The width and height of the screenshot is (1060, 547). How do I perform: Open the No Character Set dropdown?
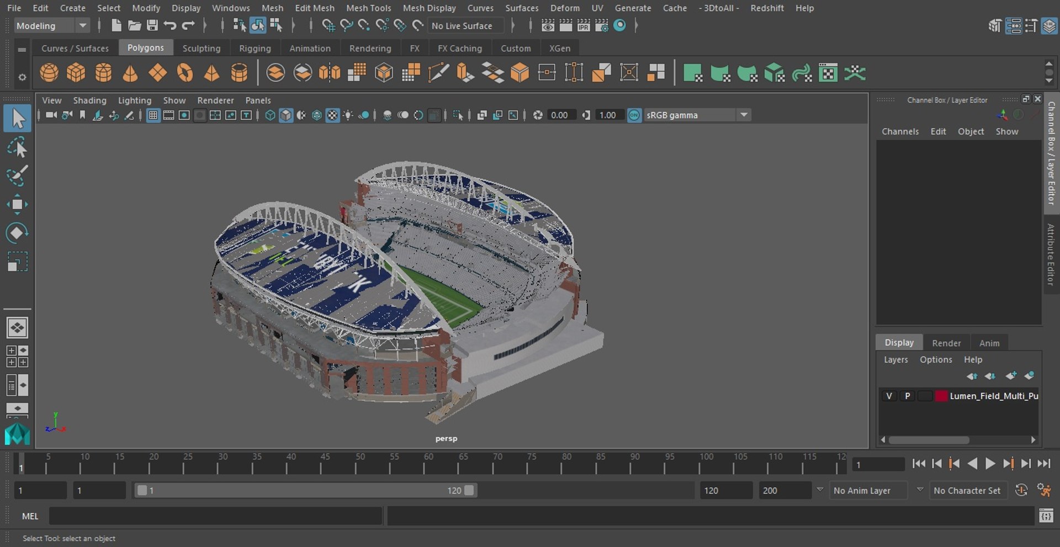click(x=969, y=491)
